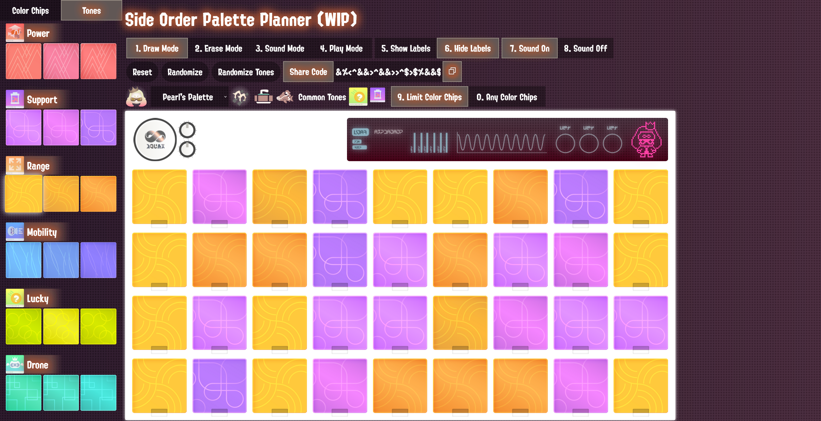The height and width of the screenshot is (421, 821).
Task: Click the Randomize Tones button
Action: (246, 71)
